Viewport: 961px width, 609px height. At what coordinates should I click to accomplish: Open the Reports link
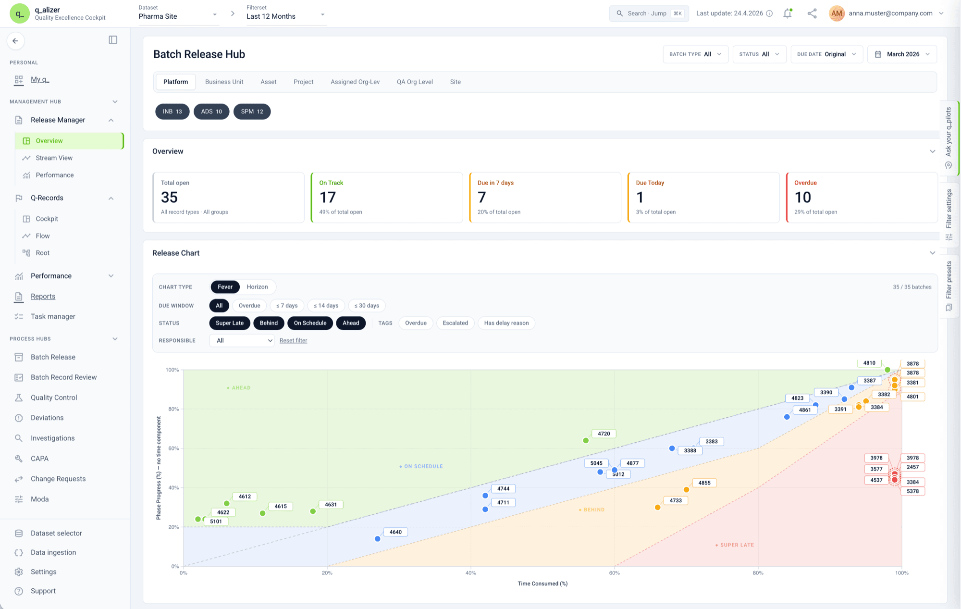click(43, 297)
